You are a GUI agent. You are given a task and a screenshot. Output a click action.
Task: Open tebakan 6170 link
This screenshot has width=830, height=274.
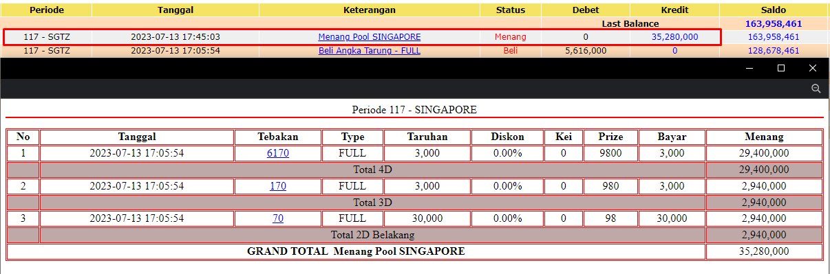tap(278, 153)
